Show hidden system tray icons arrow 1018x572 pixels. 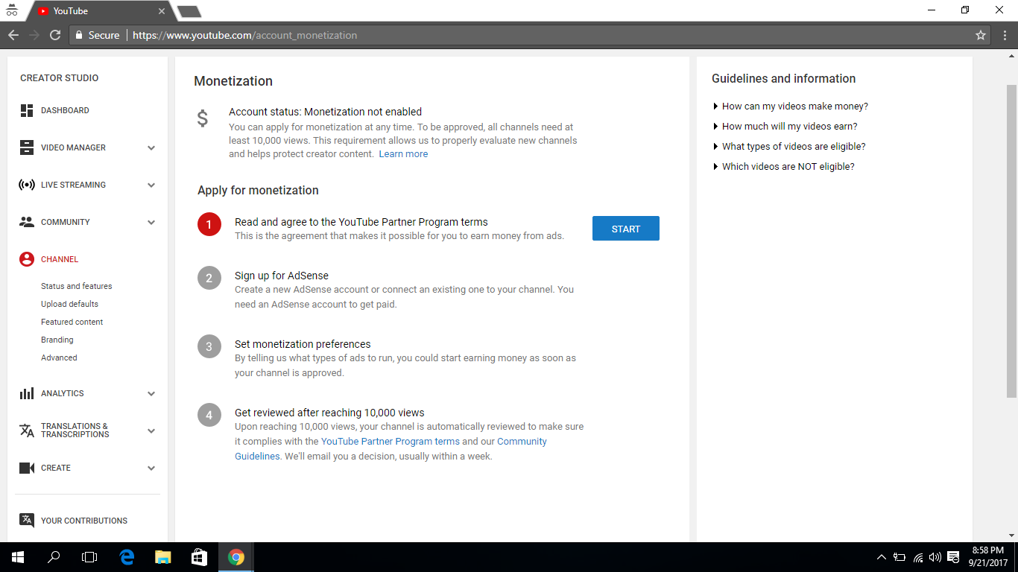[882, 557]
